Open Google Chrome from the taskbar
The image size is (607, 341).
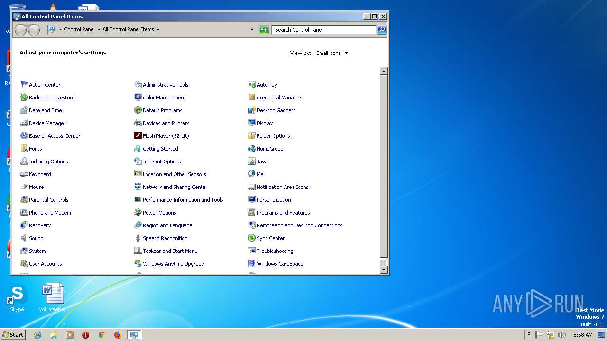pos(101,335)
